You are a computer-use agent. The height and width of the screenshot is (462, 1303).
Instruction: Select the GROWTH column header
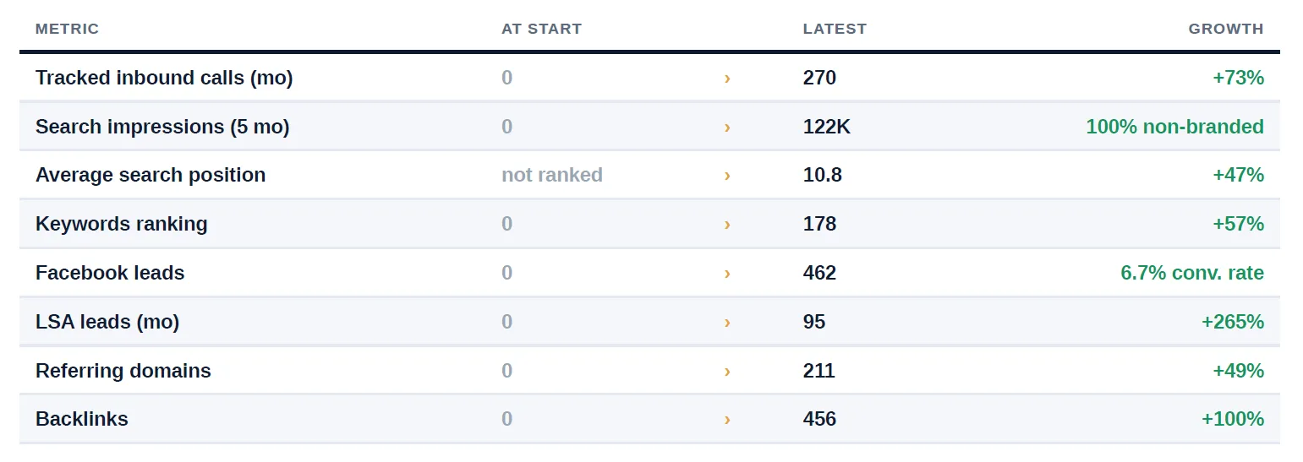(1226, 29)
